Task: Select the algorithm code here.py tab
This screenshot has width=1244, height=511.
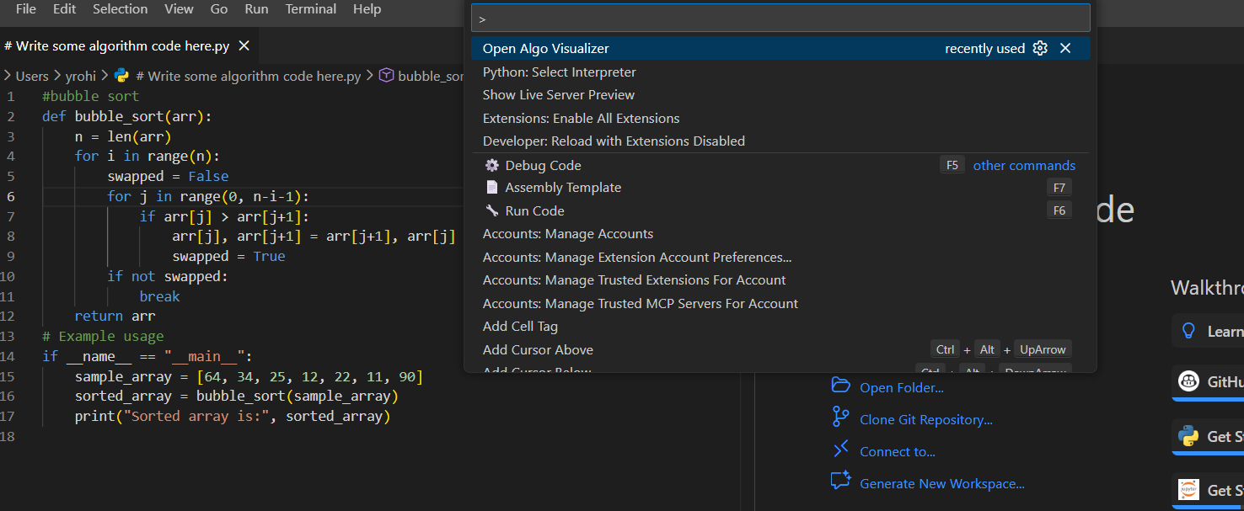Action: 116,46
